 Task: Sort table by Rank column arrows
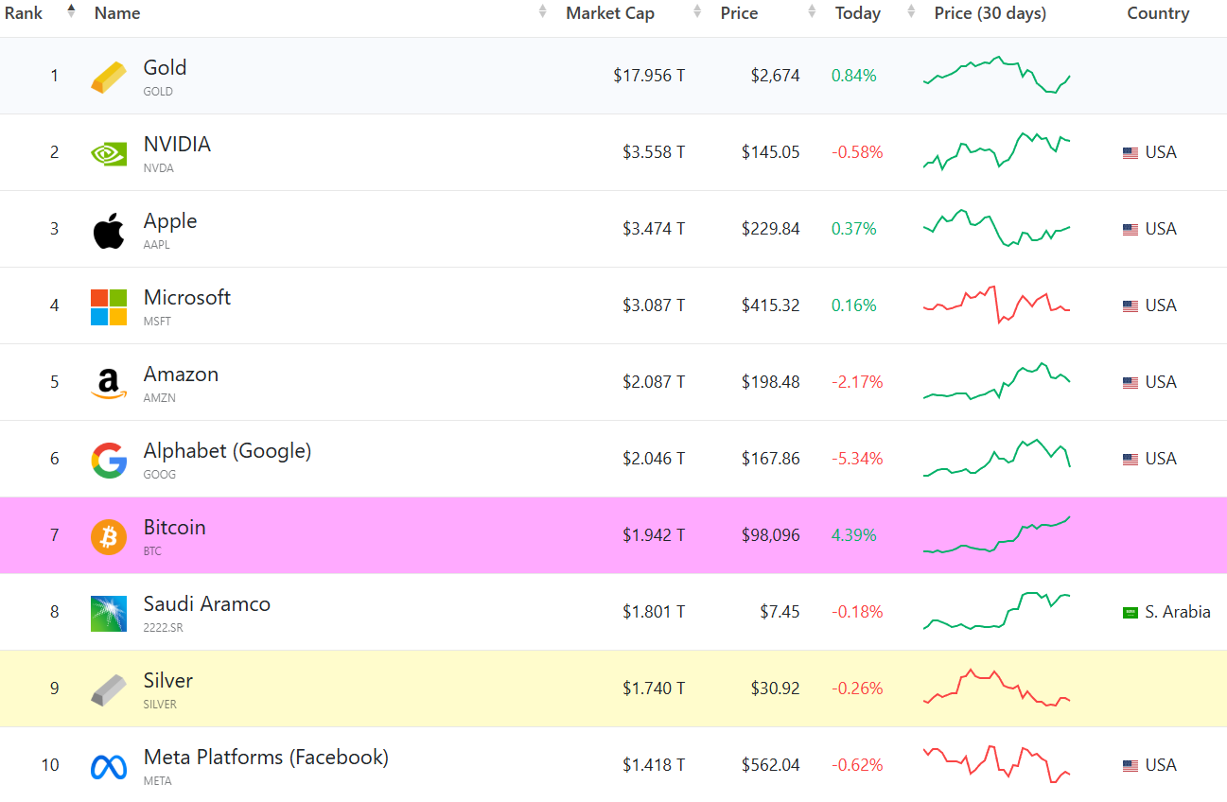(71, 12)
